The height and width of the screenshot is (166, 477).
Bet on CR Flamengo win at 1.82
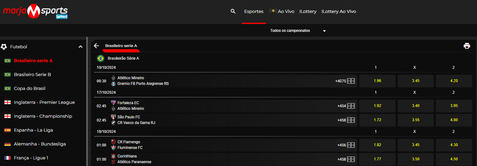pos(377,145)
